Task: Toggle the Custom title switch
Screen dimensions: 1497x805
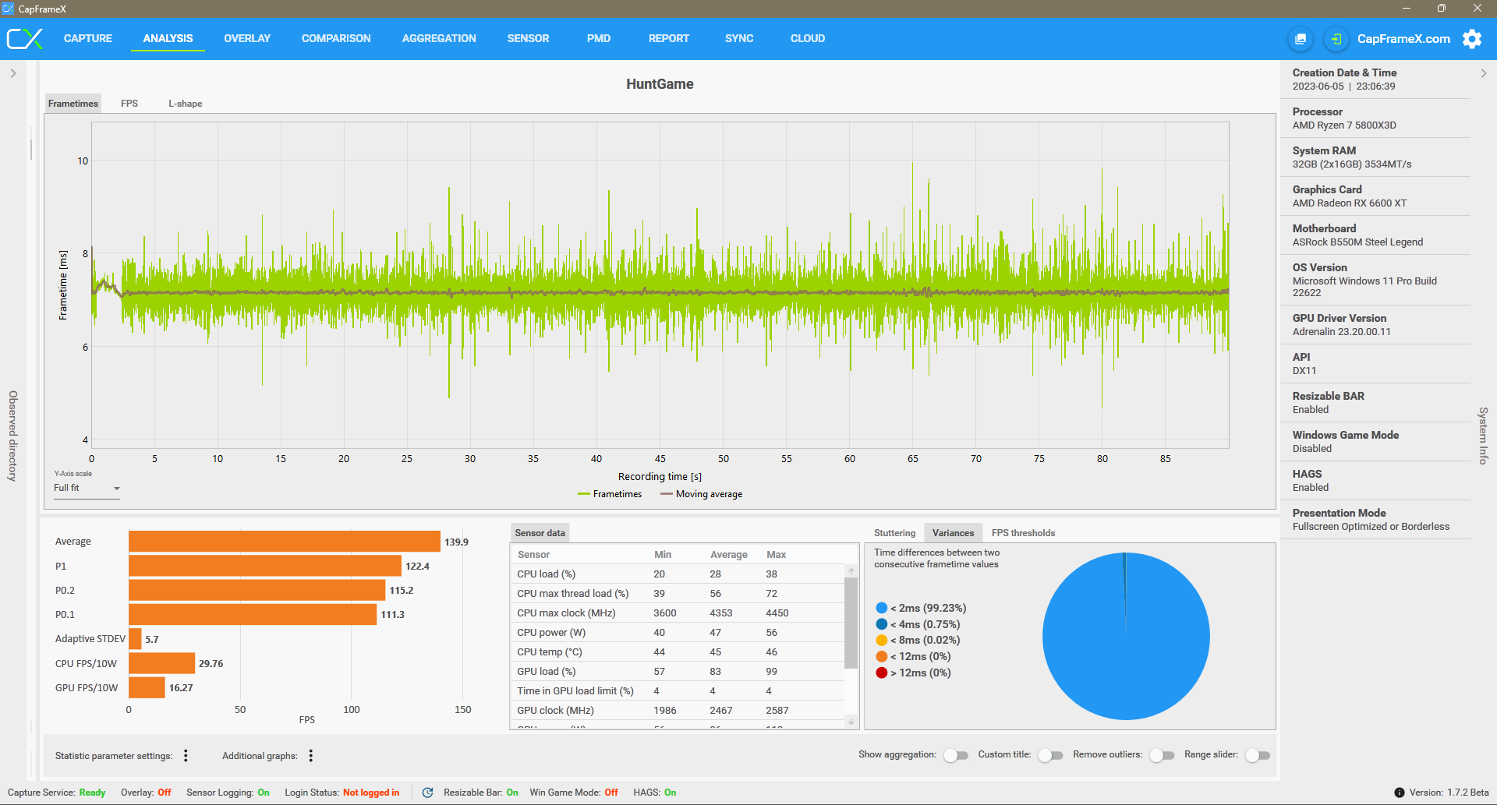Action: click(x=1050, y=755)
